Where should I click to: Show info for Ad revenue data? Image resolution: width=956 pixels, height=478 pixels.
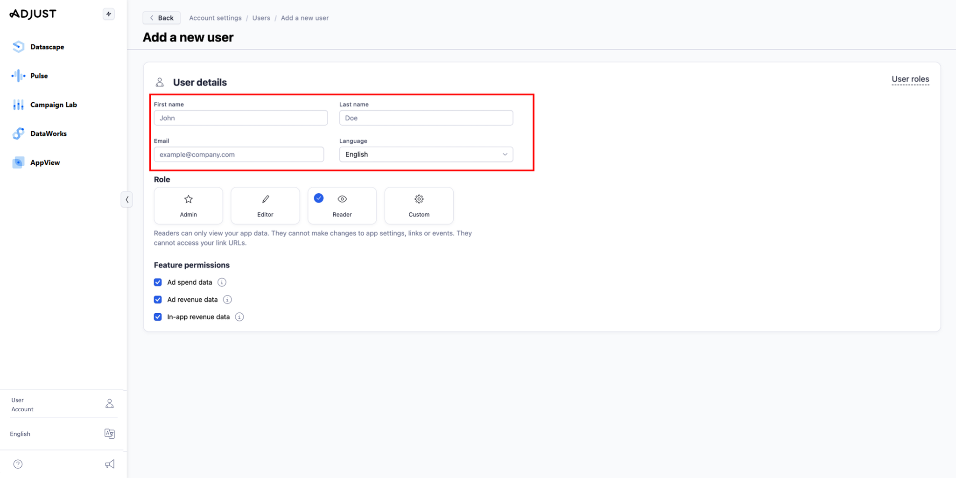(x=227, y=299)
